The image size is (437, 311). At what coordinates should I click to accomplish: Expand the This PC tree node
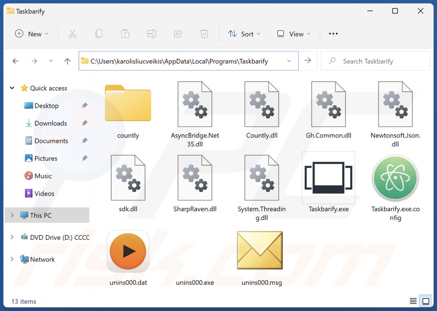coord(12,215)
